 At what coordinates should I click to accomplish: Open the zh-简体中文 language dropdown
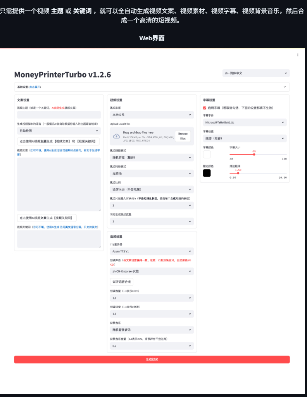click(256, 73)
